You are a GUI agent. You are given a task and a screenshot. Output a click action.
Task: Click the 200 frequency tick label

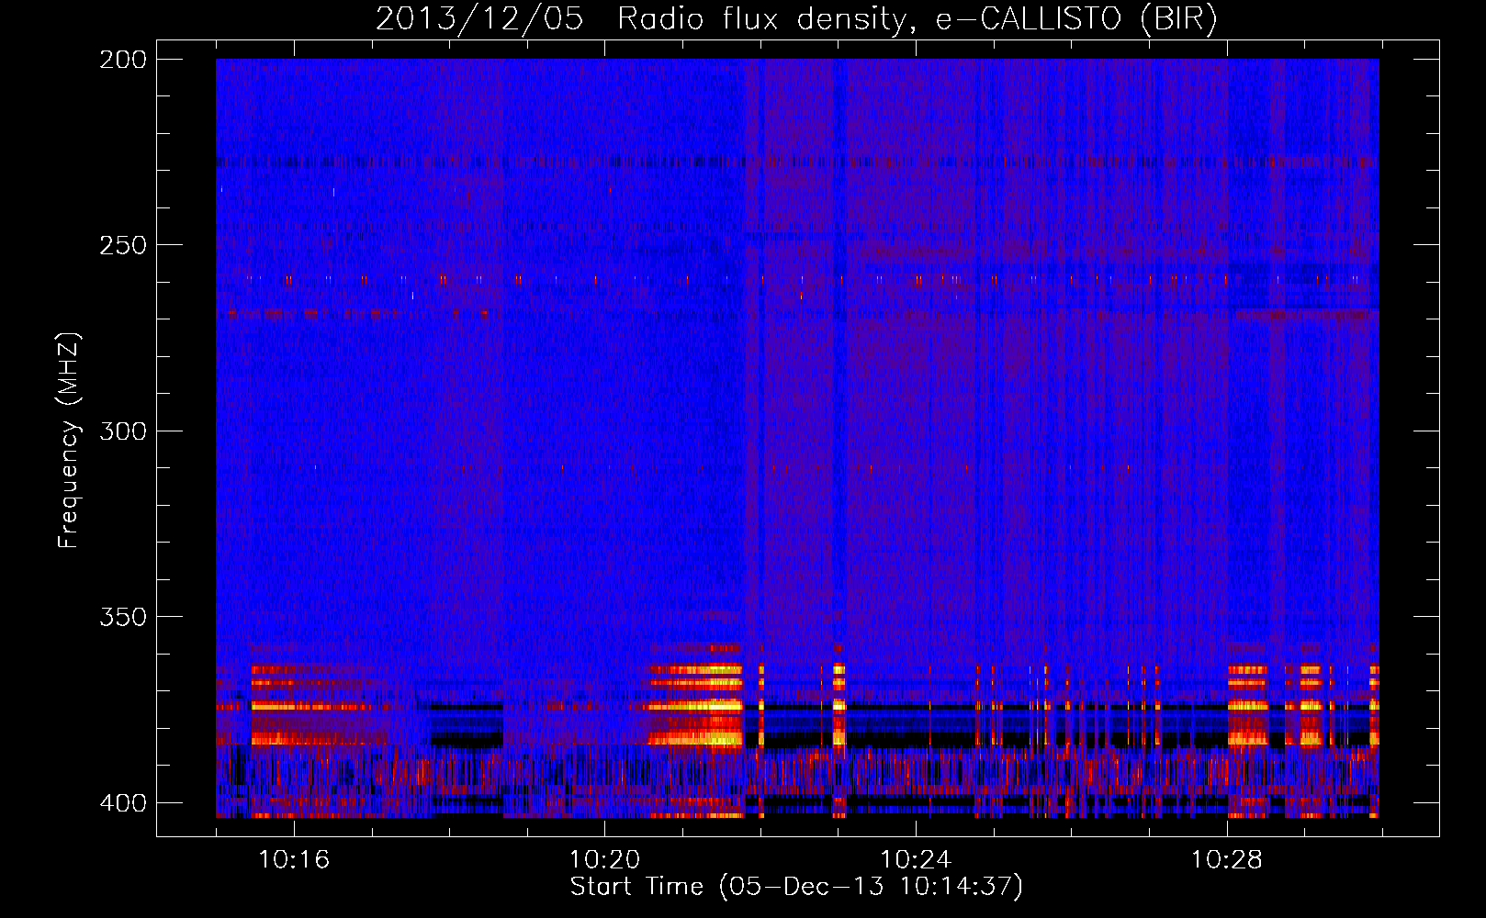coord(123,60)
